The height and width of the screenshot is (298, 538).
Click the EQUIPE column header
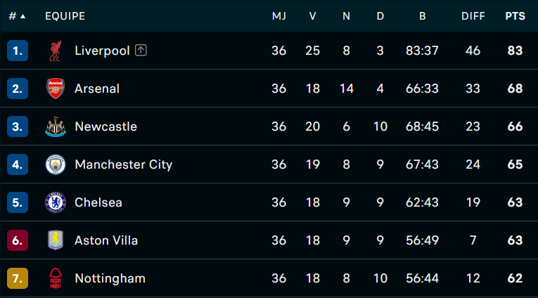pos(65,16)
